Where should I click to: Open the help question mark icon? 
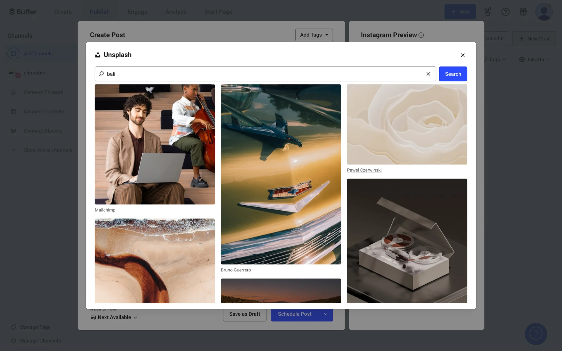coord(505,12)
